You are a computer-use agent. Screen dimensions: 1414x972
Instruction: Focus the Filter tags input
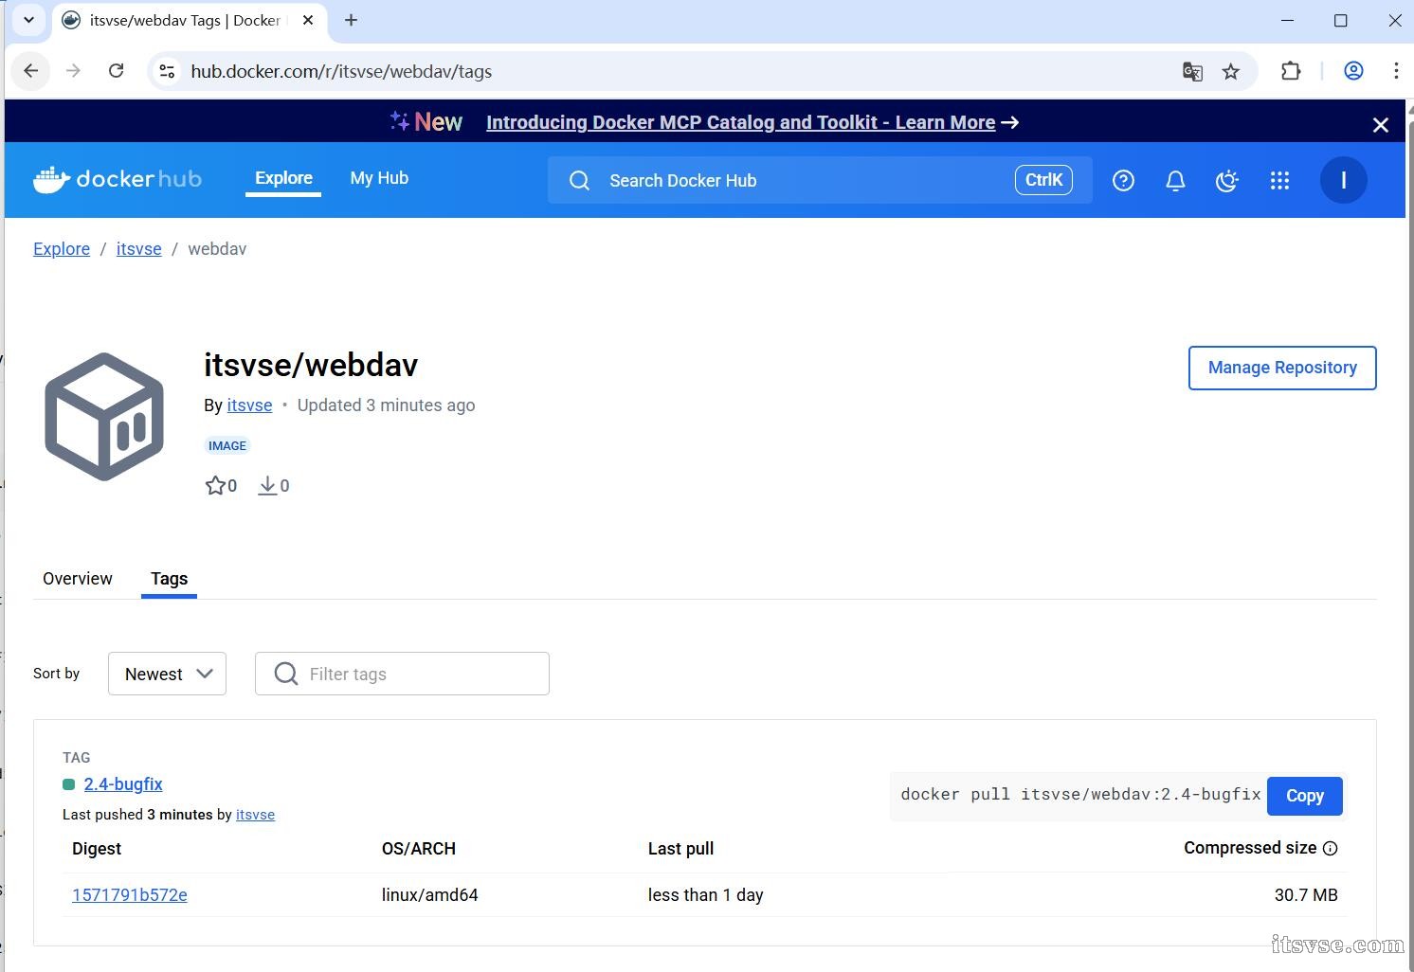[x=402, y=674]
